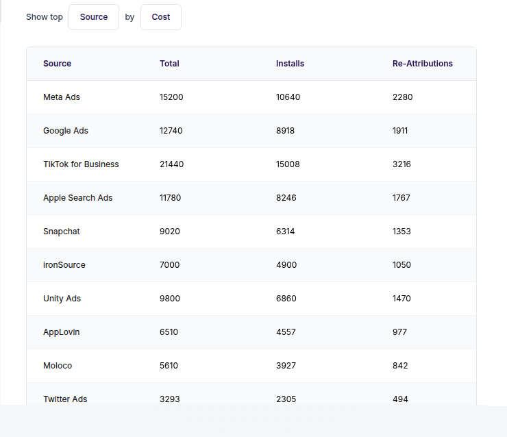Click Twitter Ads total value 3293

170,399
